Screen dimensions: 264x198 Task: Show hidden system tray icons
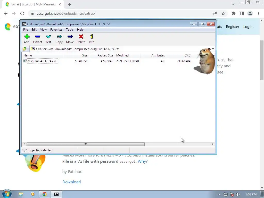click(219, 194)
